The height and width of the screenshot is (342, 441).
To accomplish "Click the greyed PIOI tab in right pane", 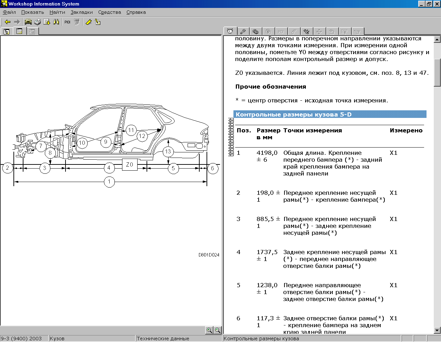I will coord(281,31).
